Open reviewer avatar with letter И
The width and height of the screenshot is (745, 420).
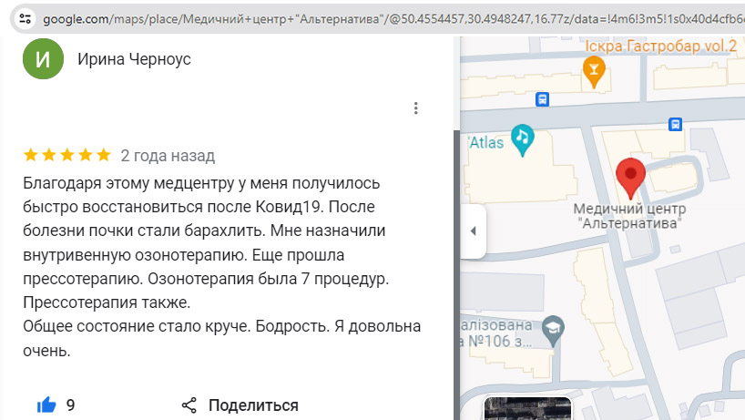43,58
